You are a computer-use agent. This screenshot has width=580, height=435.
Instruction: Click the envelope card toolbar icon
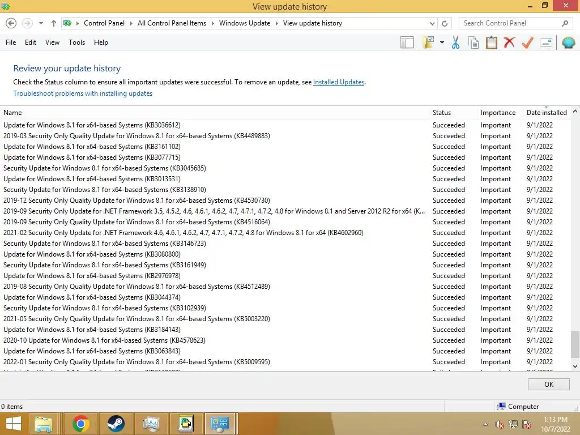click(546, 42)
